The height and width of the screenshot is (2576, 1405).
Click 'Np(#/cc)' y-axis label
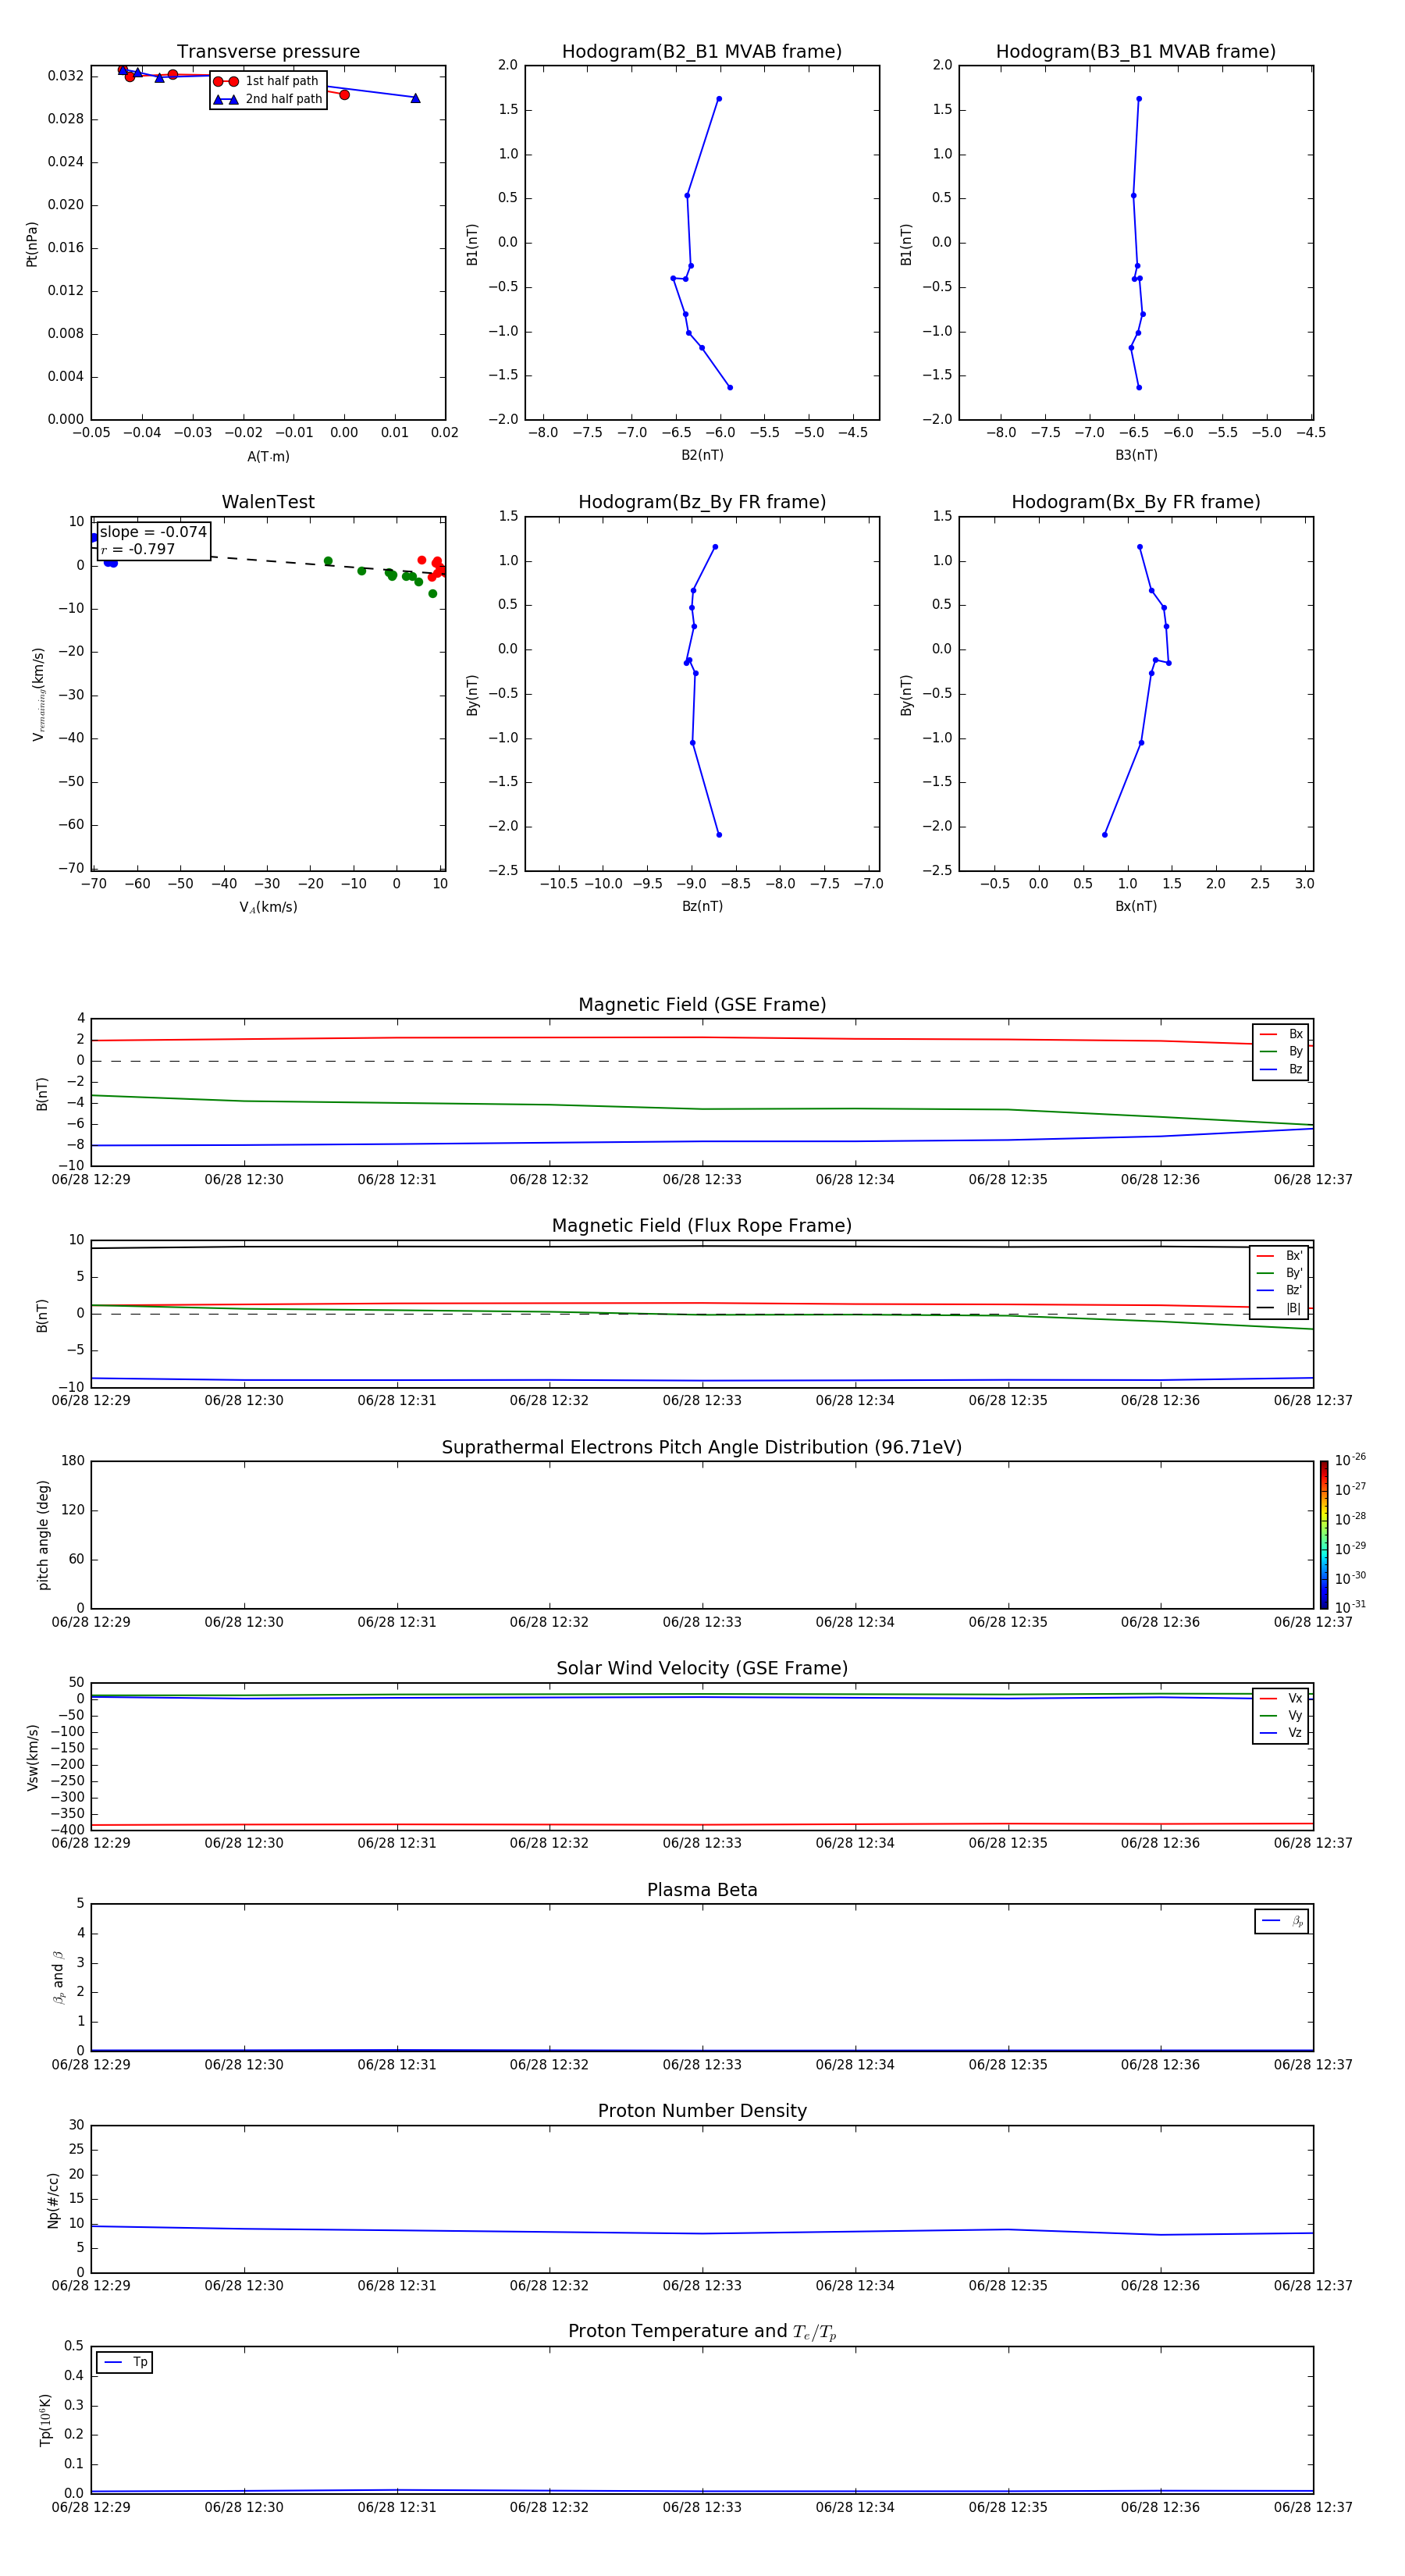tap(54, 2200)
